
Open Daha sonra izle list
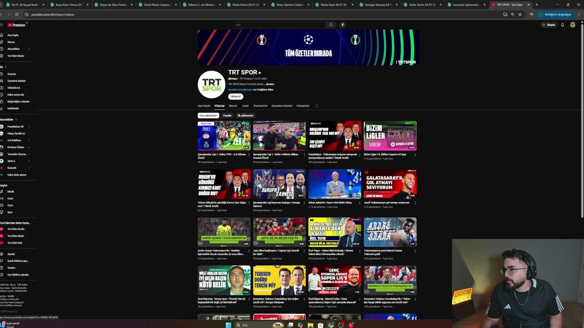16,94
